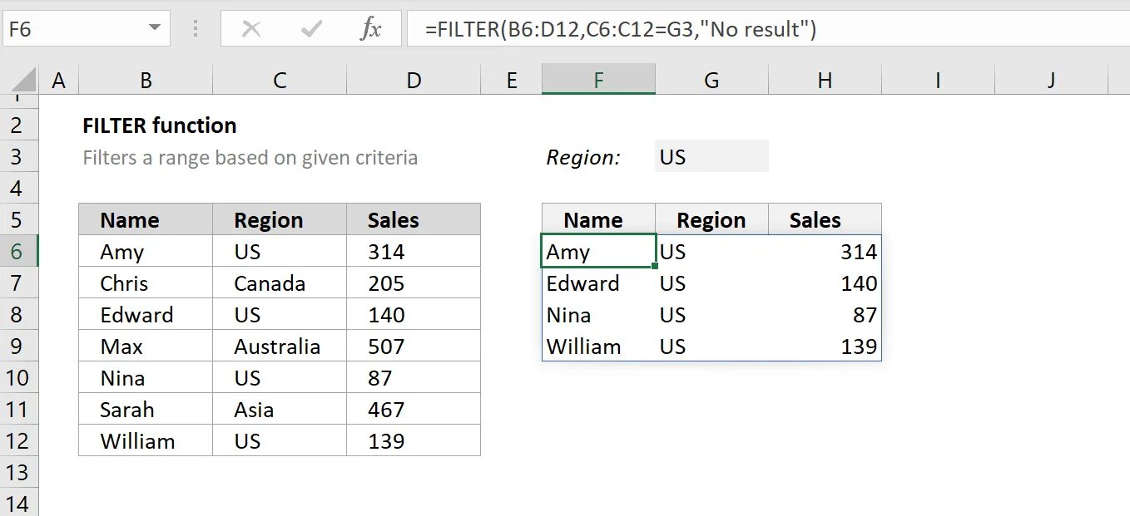Select the sales value 507 cell
1130x516 pixels.
coord(414,346)
